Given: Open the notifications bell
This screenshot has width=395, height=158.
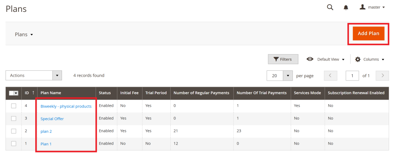Looking at the screenshot, I should (346, 8).
